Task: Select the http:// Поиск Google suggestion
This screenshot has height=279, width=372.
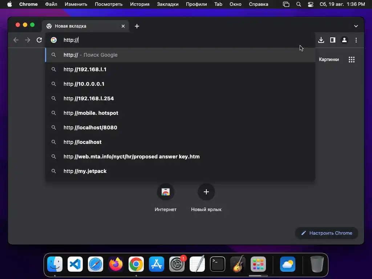Action: tap(180, 55)
